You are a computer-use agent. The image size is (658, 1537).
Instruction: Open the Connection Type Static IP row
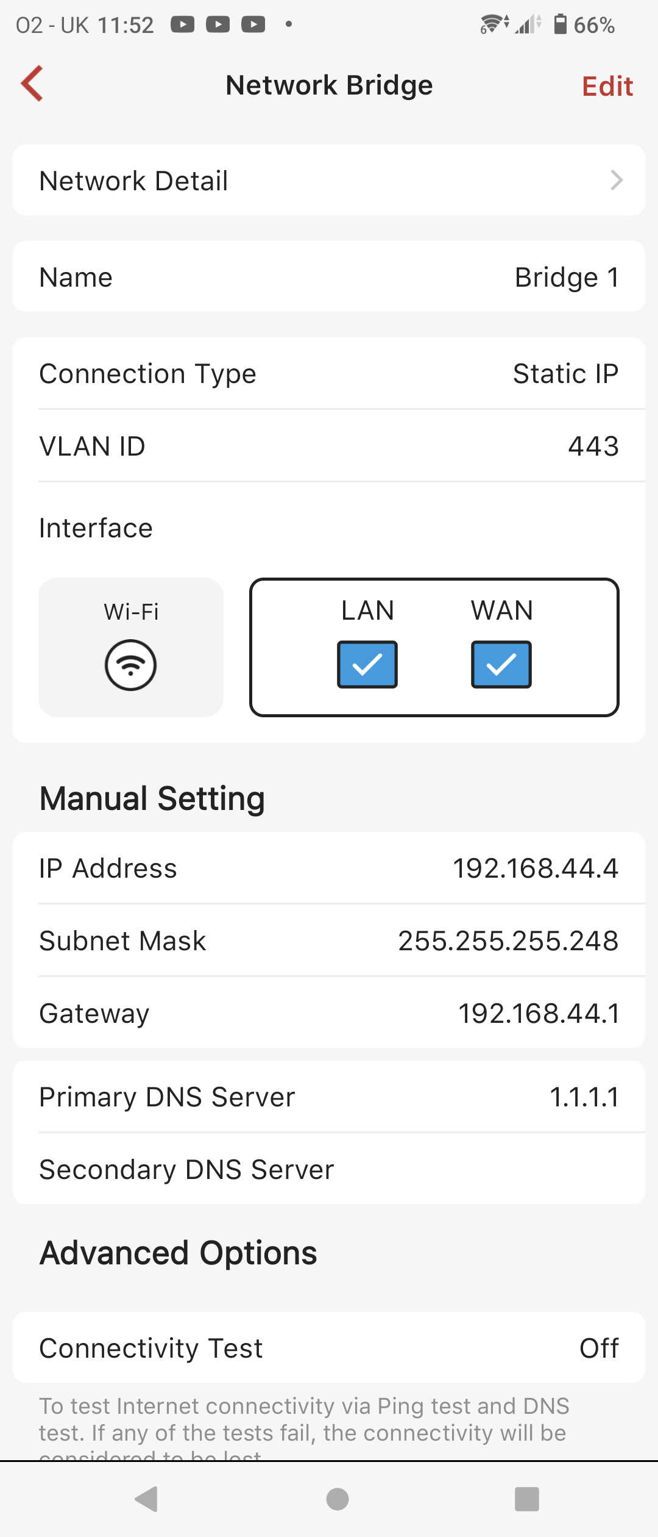click(x=329, y=373)
